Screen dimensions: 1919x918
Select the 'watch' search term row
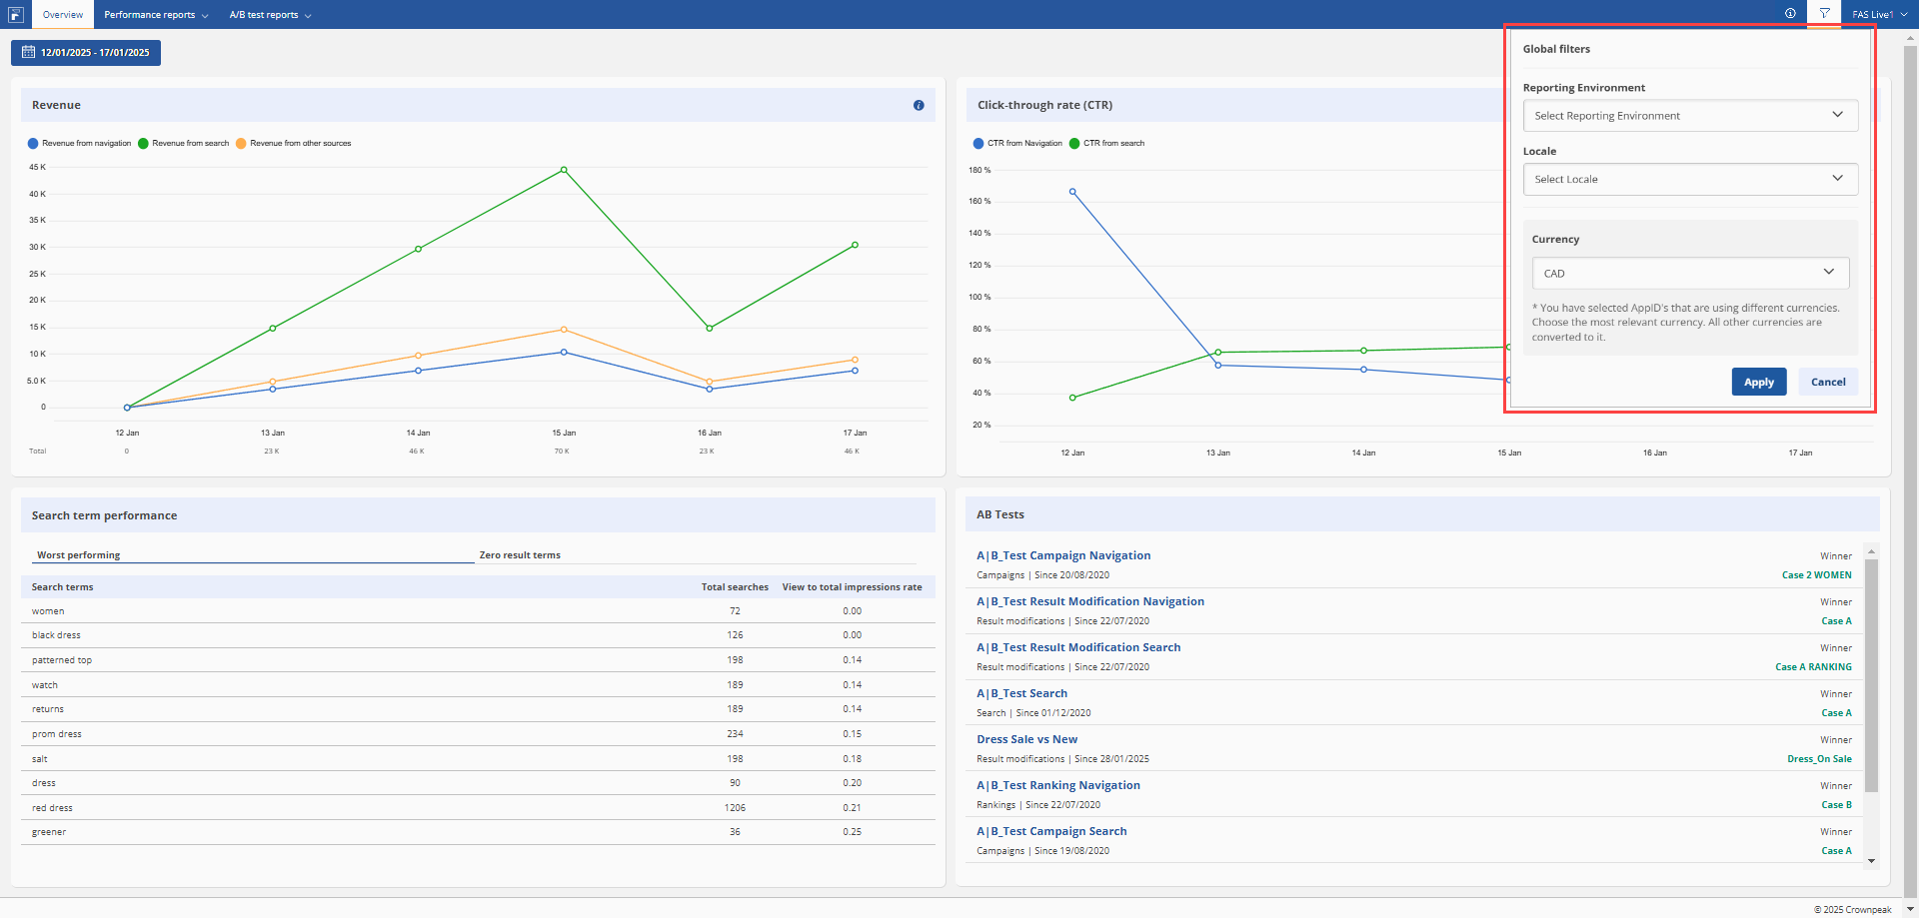tap(478, 684)
